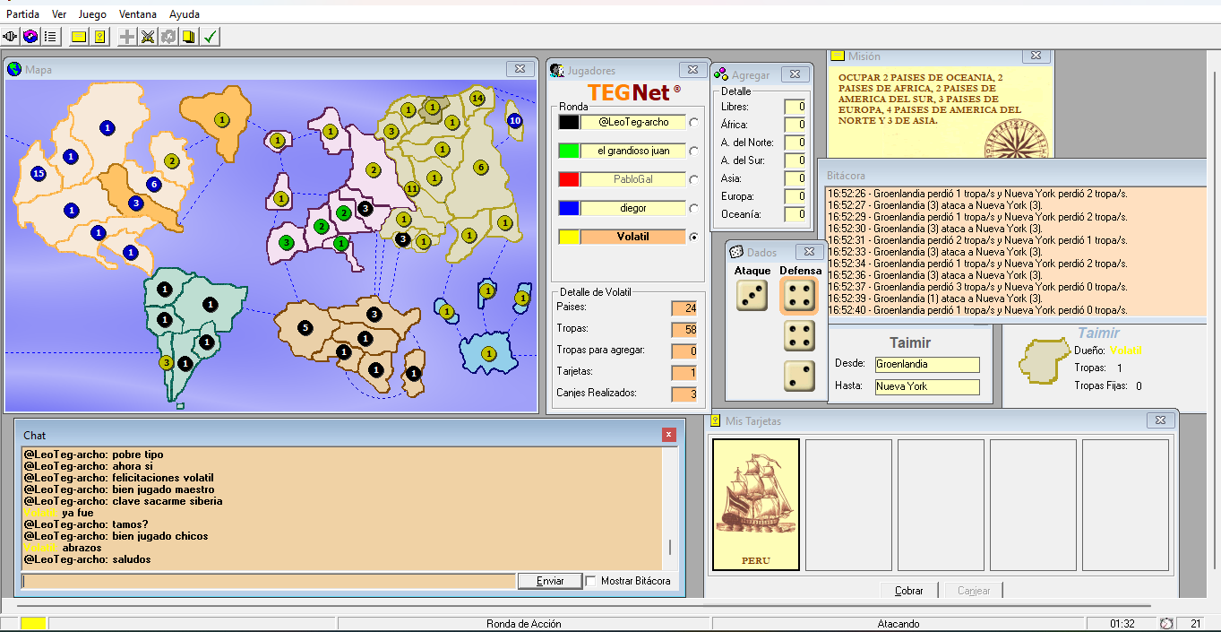
Task: Click the Cobrar button under cards
Action: pyautogui.click(x=908, y=591)
